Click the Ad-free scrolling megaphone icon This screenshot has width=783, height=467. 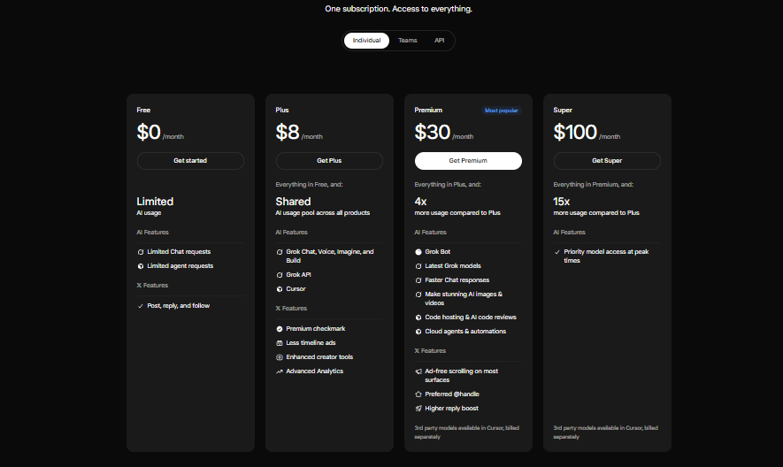[x=418, y=371]
